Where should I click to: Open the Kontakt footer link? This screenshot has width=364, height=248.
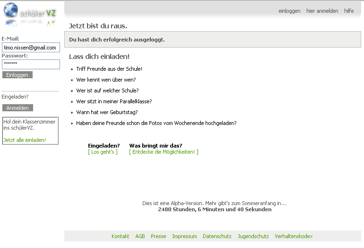[x=120, y=236]
